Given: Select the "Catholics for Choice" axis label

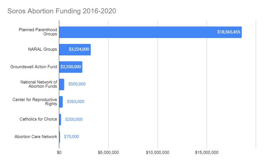Looking at the screenshot, I should pyautogui.click(x=38, y=119).
